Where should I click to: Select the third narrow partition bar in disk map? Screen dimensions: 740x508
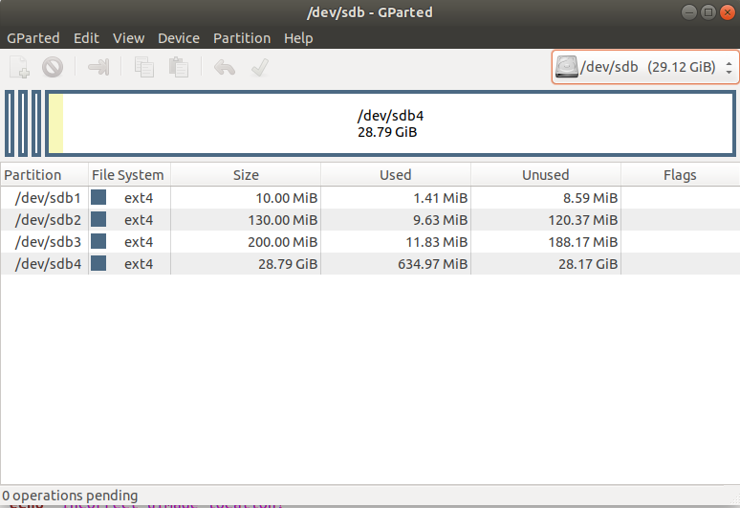[36, 123]
